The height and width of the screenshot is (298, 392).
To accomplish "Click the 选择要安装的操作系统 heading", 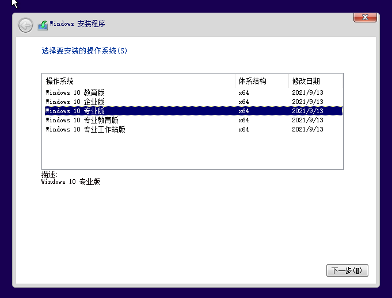I will (85, 51).
